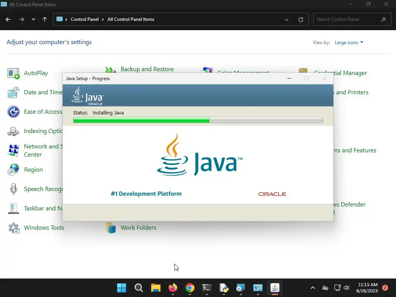The image size is (396, 297).
Task: Launch Firefox from the taskbar
Action: tap(173, 288)
